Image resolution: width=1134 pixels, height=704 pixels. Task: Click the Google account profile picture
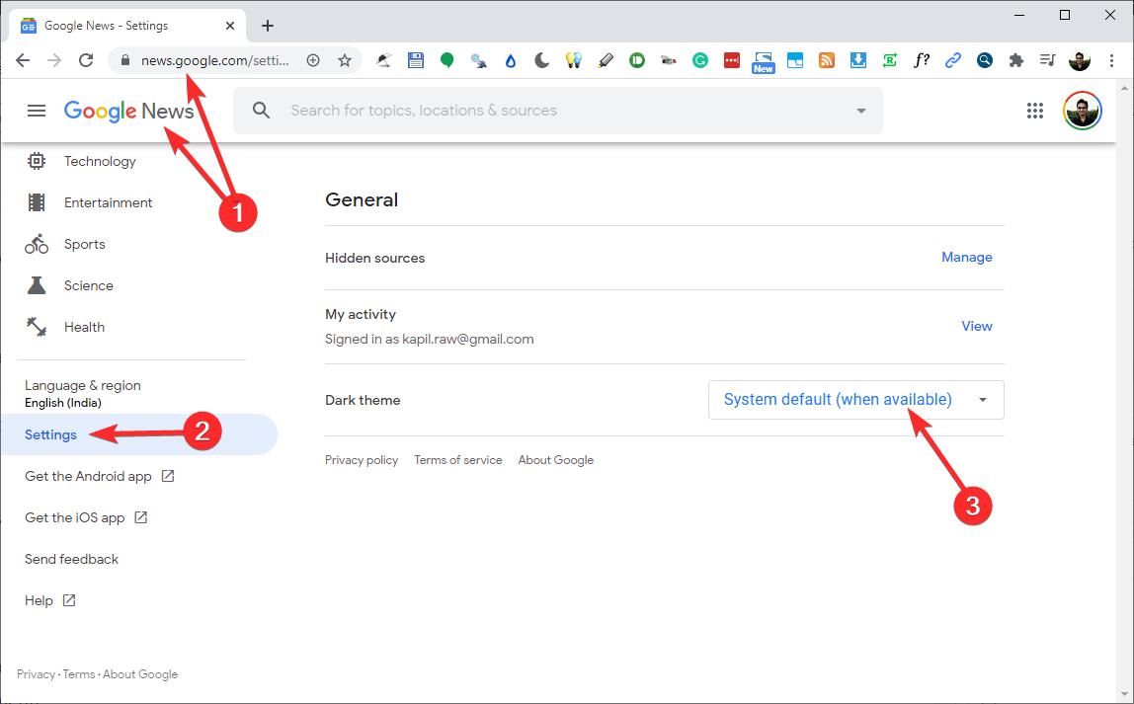[x=1082, y=111]
